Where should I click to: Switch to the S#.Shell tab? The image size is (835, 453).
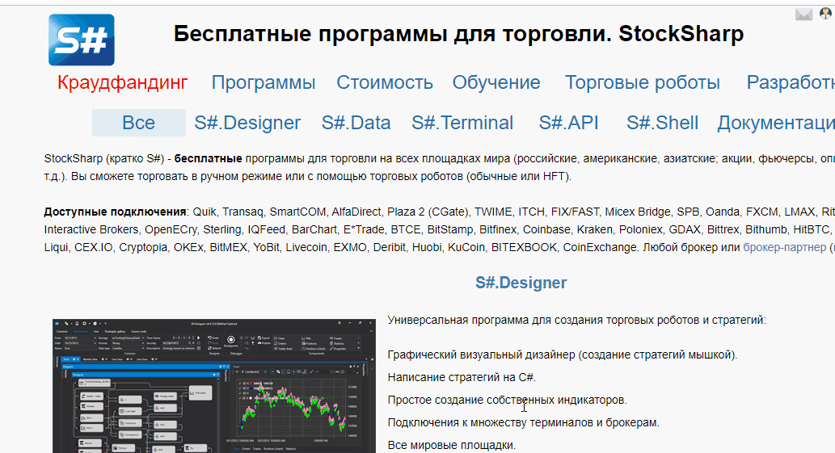[662, 123]
